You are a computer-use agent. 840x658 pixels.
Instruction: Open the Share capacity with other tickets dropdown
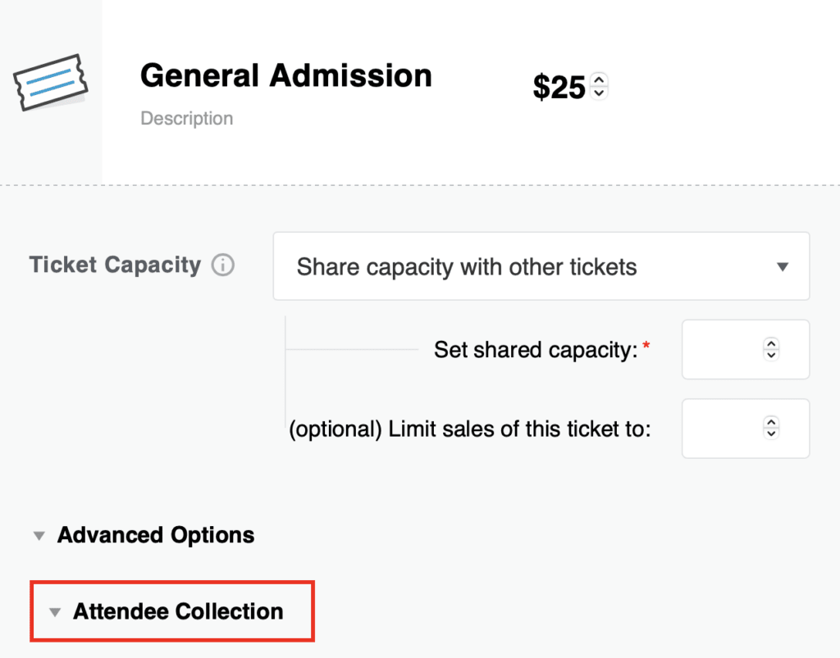click(x=541, y=266)
